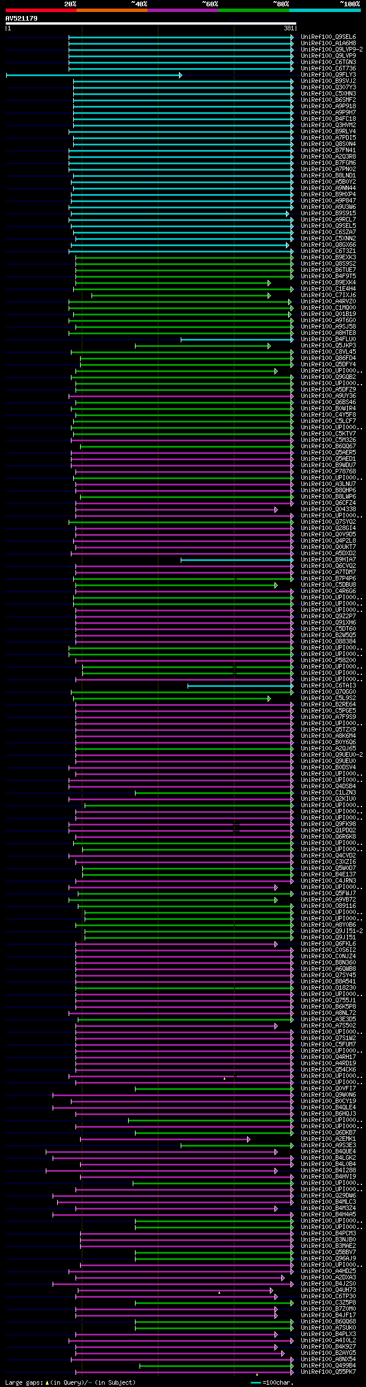Select UniRef100_B9EXK3 entry
The image size is (366, 1387).
pos(328,258)
